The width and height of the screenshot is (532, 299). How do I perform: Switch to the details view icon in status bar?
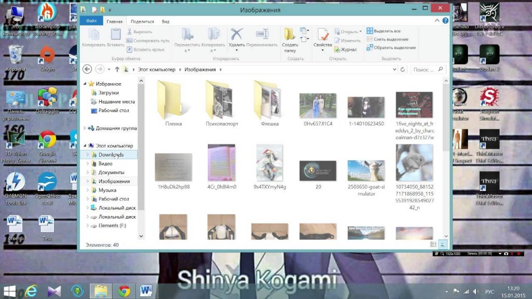pyautogui.click(x=433, y=244)
